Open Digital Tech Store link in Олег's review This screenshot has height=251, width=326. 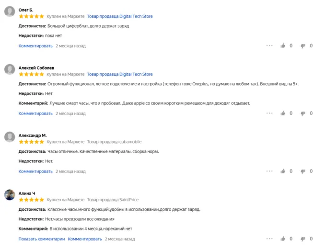[119, 16]
